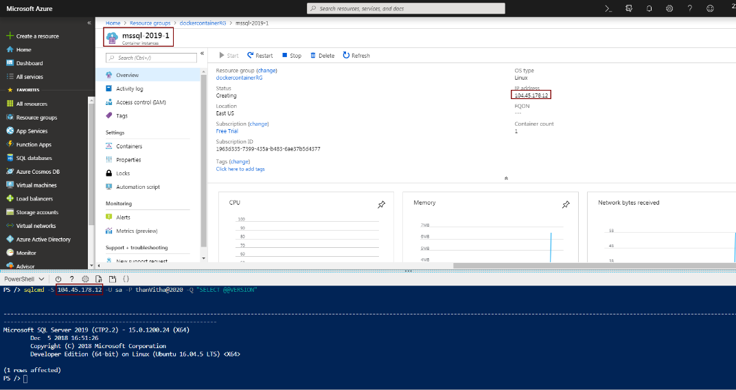The height and width of the screenshot is (390, 736).
Task: Open the Cloud Shell editor braces icon
Action: click(126, 279)
